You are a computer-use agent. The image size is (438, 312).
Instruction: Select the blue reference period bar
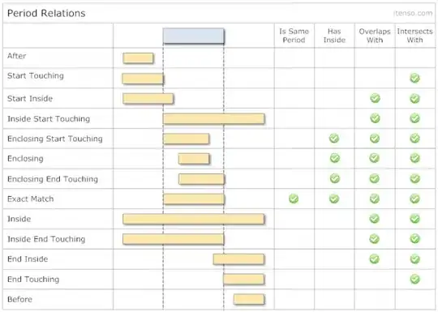194,36
